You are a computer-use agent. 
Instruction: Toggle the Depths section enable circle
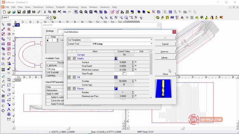(69, 58)
